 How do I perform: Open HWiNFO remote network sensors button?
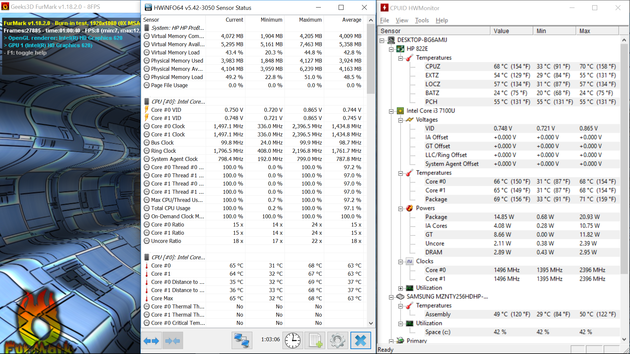click(x=242, y=341)
